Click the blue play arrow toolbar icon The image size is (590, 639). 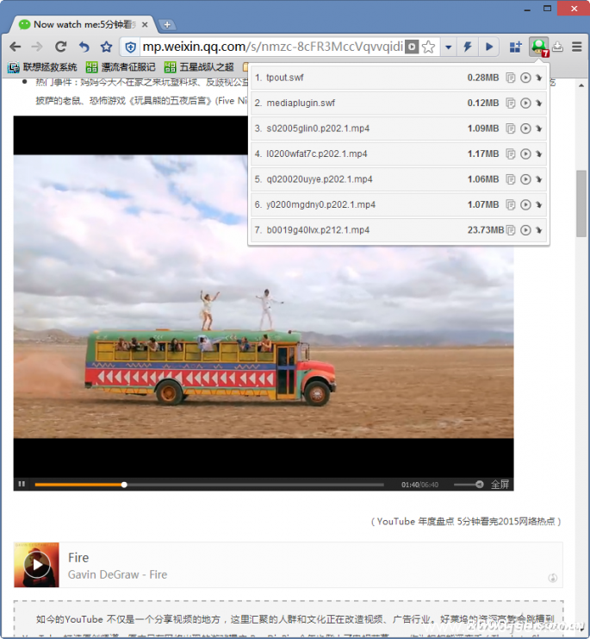[489, 47]
